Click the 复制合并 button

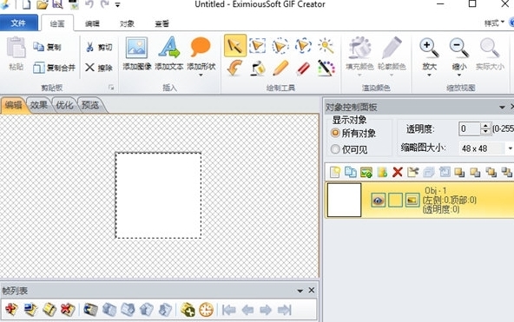pos(55,68)
